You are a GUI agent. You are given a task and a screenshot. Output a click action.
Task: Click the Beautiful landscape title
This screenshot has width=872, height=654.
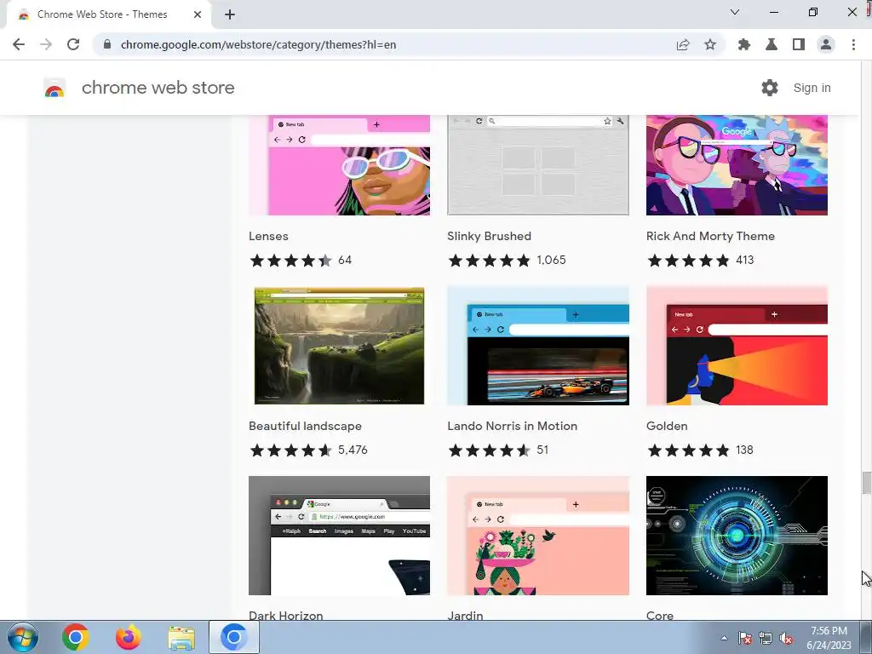[x=306, y=426]
